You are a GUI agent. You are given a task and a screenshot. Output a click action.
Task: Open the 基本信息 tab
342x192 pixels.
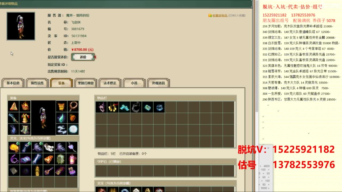[x=13, y=83]
